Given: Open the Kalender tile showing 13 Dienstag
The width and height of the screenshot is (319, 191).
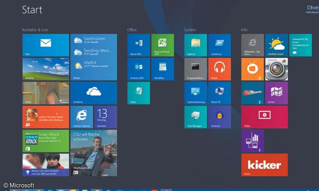Looking at the screenshot, I should tap(106, 117).
